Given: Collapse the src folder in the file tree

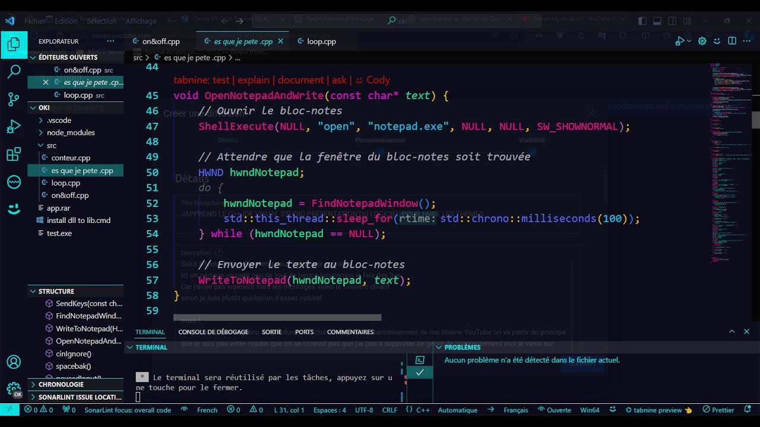Looking at the screenshot, I should (75, 145).
